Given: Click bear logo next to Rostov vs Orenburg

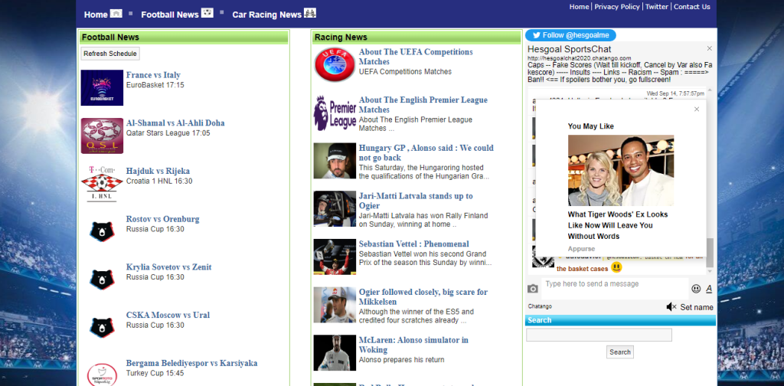Looking at the screenshot, I should pos(102,231).
